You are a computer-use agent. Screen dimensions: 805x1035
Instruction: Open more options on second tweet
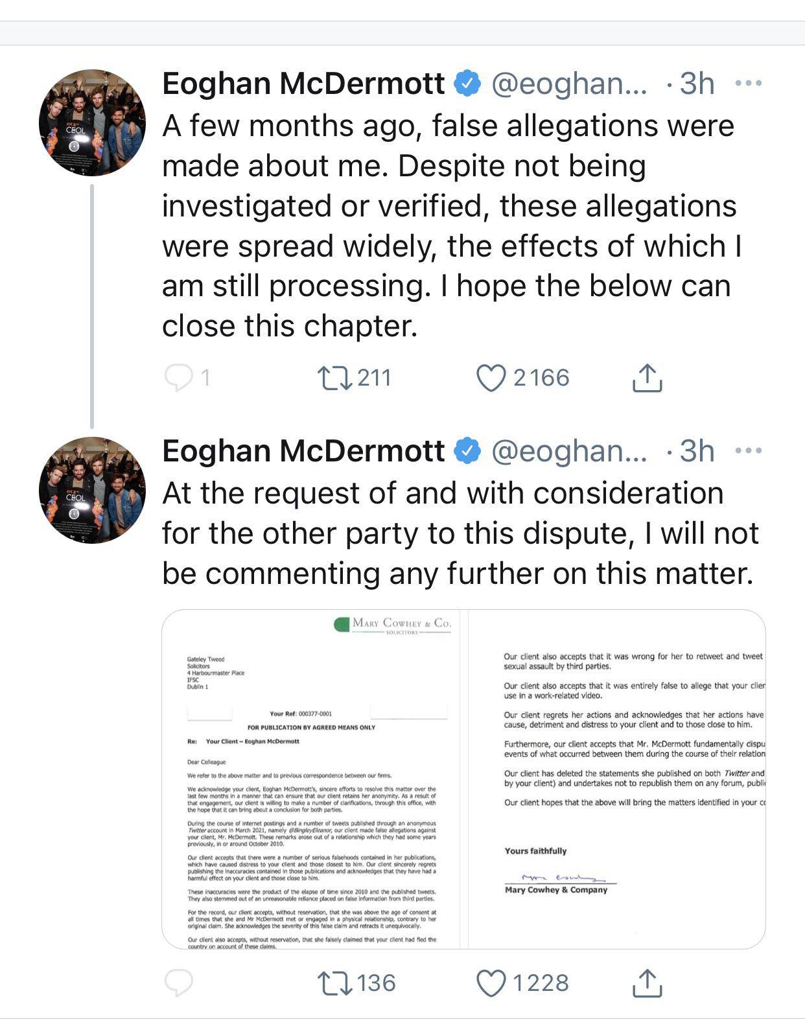pos(749,450)
